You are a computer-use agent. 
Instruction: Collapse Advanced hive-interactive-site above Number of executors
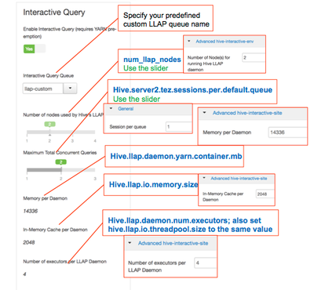pyautogui.click(x=130, y=243)
